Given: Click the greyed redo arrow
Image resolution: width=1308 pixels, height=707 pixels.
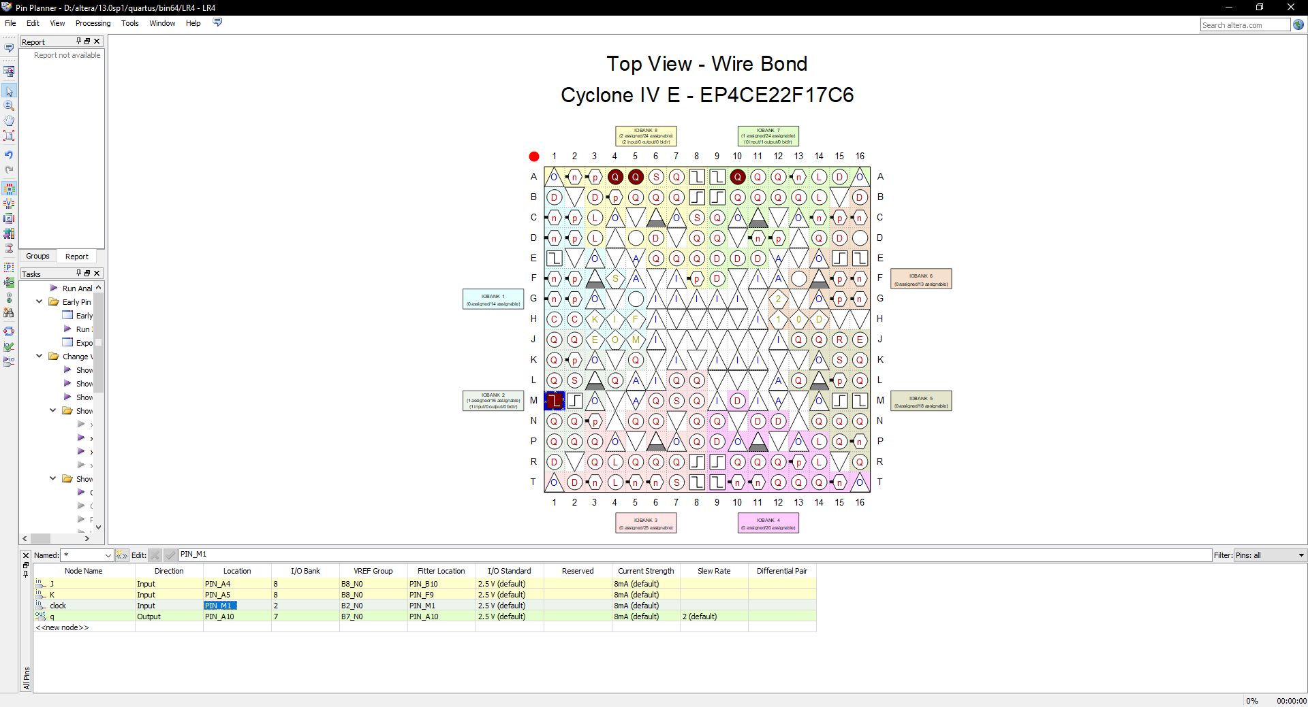Looking at the screenshot, I should (9, 170).
